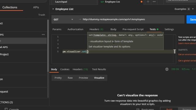Image resolution: width=196 pixels, height=110 pixels.
Task: Click the Employee List request title
Action: tap(64, 9)
